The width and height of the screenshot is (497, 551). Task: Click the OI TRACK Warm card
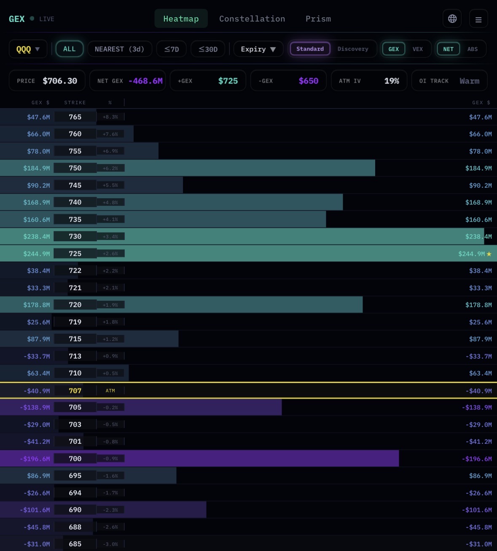point(449,81)
